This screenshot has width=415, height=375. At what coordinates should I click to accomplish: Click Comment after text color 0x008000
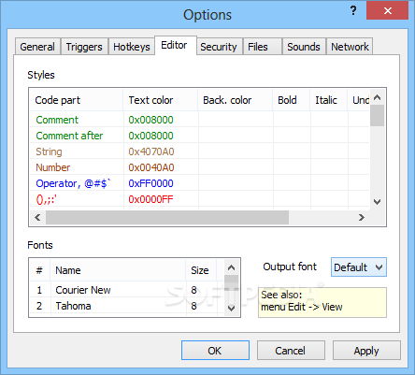[x=150, y=136]
